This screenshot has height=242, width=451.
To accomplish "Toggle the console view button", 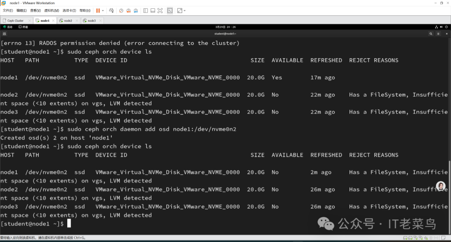I will (x=170, y=10).
